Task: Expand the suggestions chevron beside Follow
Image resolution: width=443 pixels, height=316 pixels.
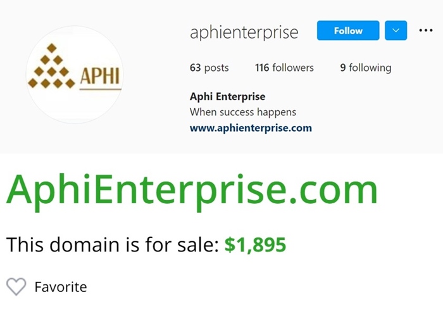Action: (396, 30)
